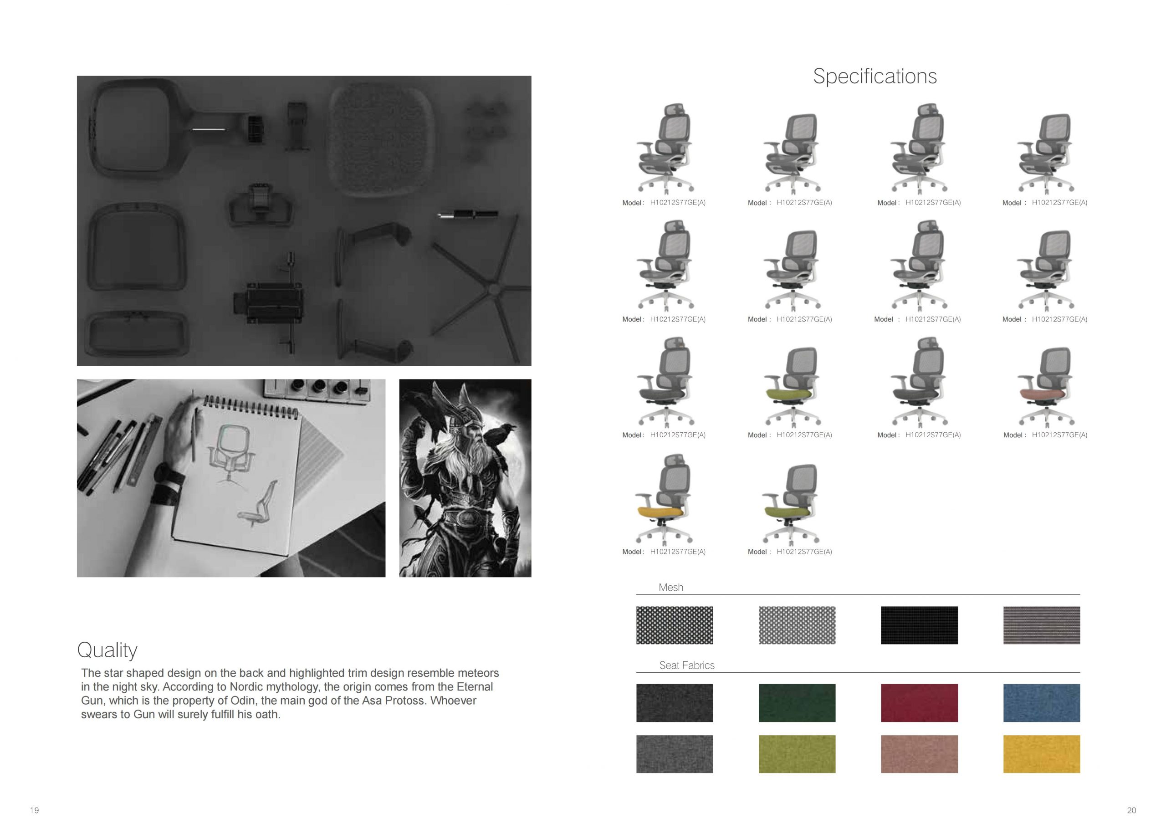Screen dimensions: 1166x834
Task: Click the Seat Fabrics section label
Action: tap(686, 665)
